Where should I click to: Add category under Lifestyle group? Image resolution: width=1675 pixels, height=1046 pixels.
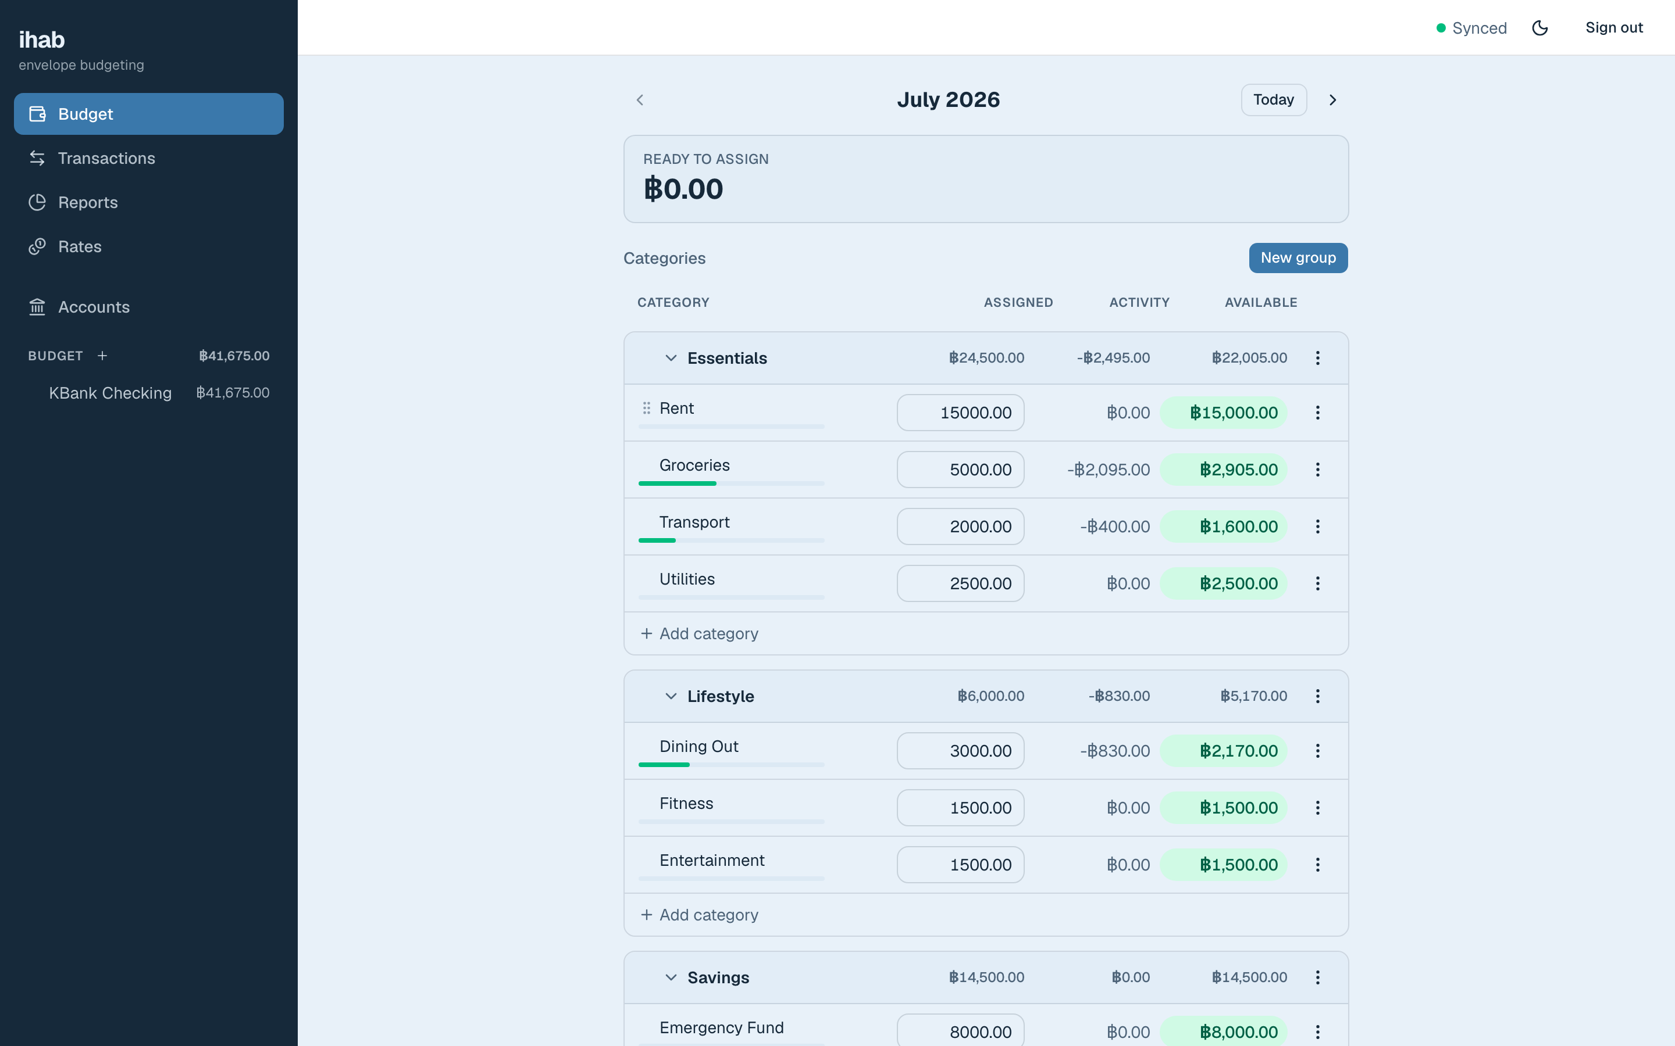pyautogui.click(x=700, y=915)
